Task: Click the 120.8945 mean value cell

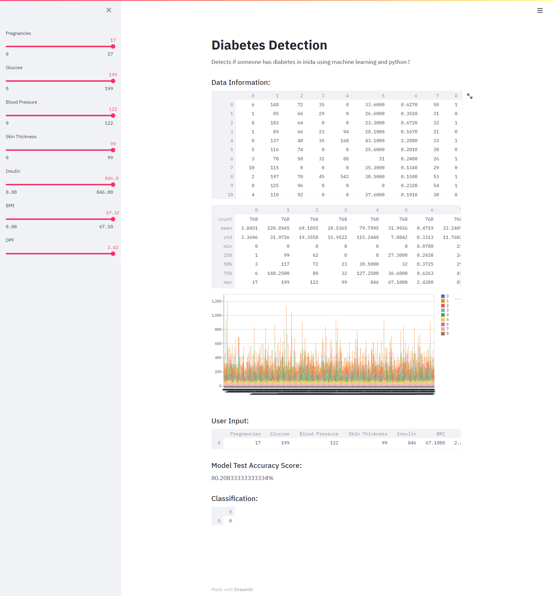Action: (278, 228)
